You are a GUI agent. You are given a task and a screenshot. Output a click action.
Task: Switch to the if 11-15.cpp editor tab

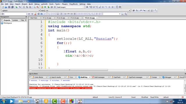click(x=47, y=18)
